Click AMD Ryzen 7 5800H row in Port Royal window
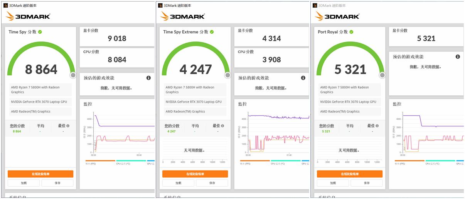 [350, 90]
